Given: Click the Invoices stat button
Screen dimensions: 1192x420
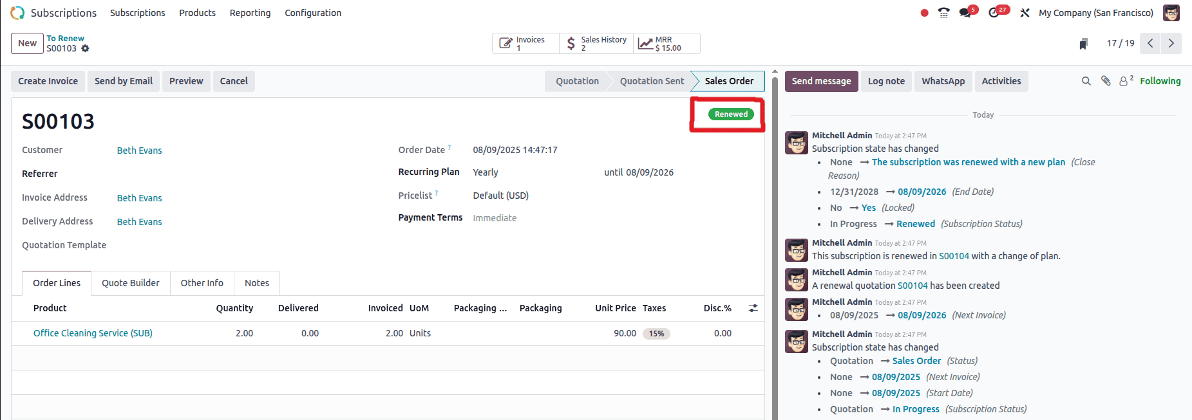Looking at the screenshot, I should coord(525,43).
